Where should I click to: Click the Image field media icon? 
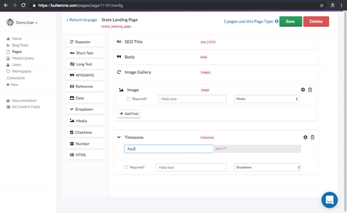point(121,90)
